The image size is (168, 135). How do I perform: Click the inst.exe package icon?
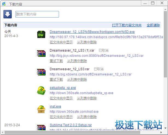tap(41, 109)
